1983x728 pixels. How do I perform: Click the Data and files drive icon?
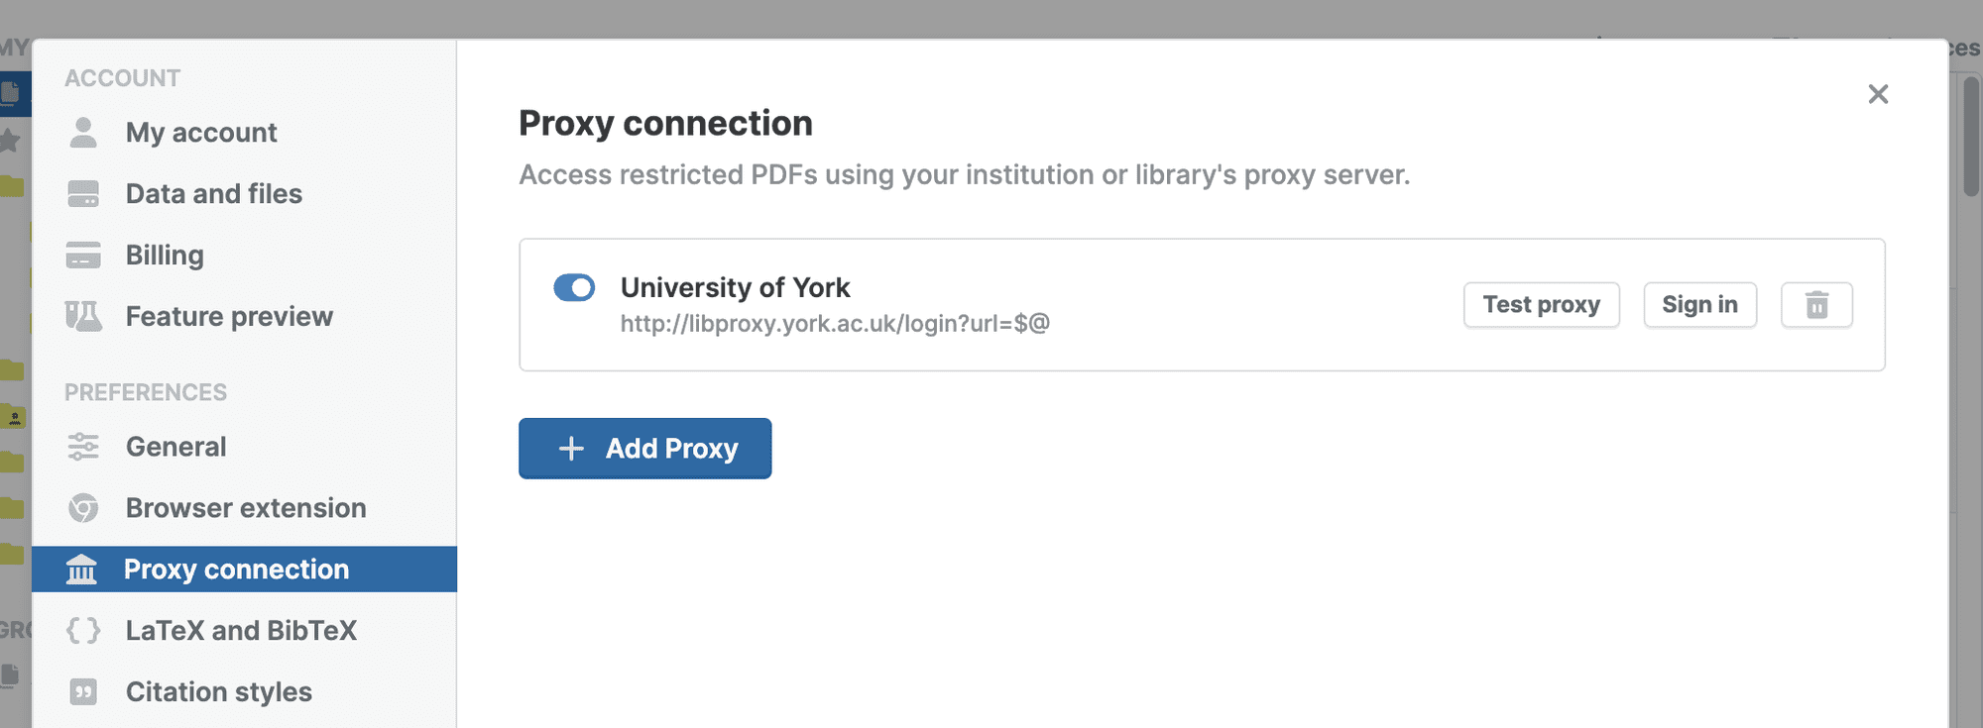(83, 194)
